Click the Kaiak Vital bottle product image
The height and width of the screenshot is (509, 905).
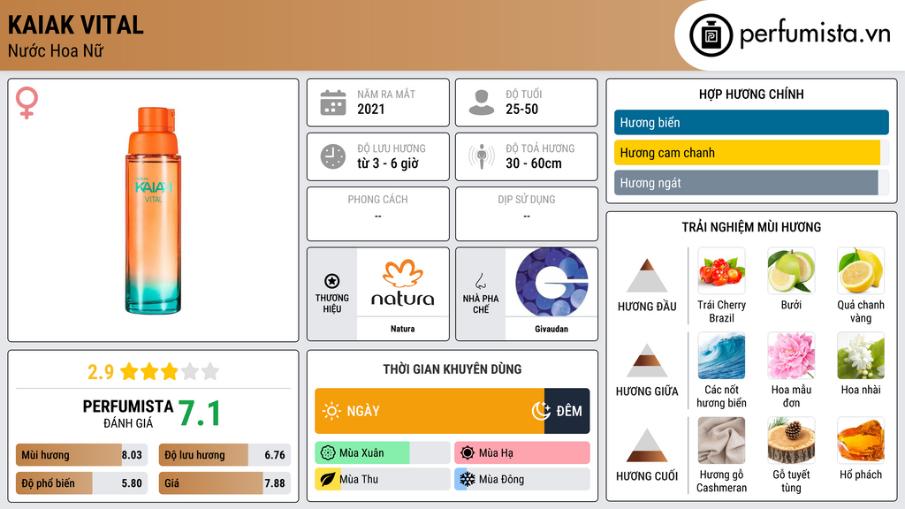(x=153, y=210)
